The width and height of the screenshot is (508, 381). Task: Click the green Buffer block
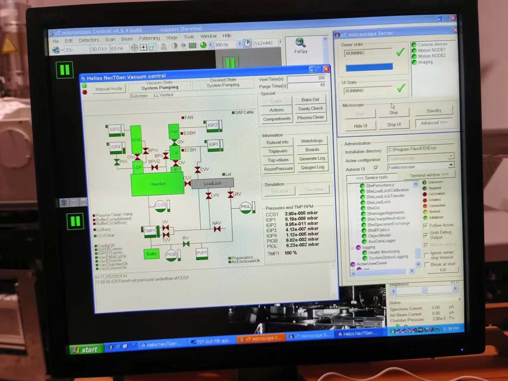click(151, 254)
